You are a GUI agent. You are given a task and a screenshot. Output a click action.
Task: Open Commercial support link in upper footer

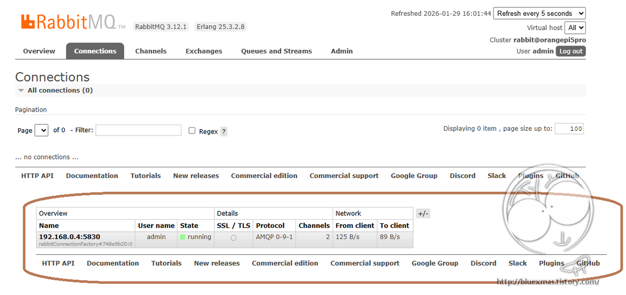click(x=344, y=176)
